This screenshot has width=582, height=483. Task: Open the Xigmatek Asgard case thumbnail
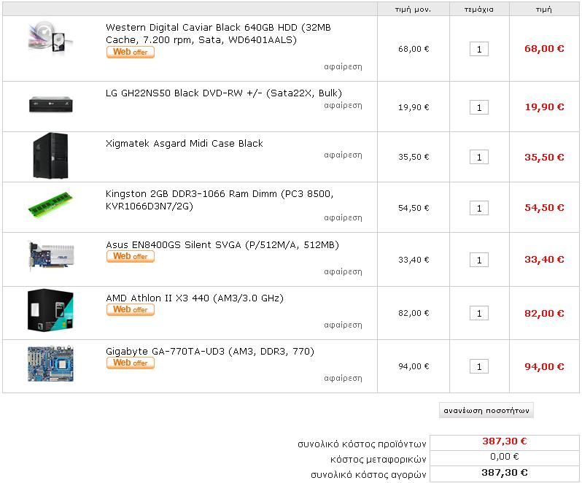pyautogui.click(x=50, y=155)
